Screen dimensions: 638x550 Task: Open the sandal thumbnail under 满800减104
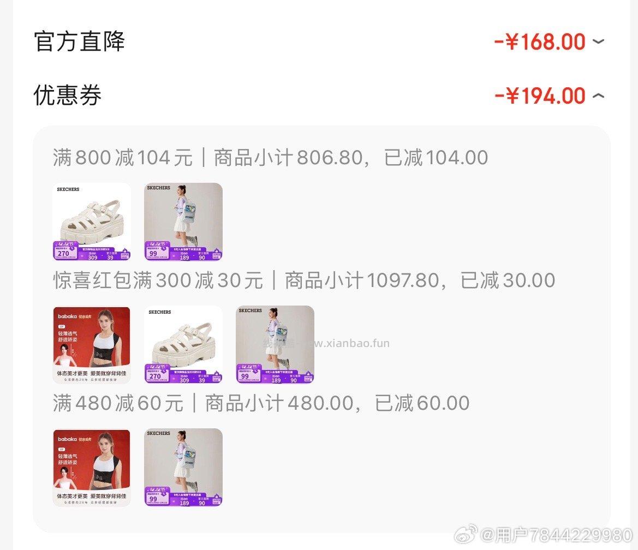click(92, 222)
